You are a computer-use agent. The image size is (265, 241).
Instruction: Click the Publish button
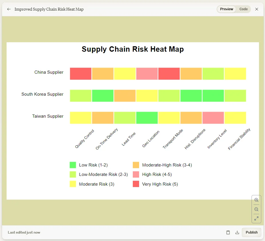pos(252,232)
